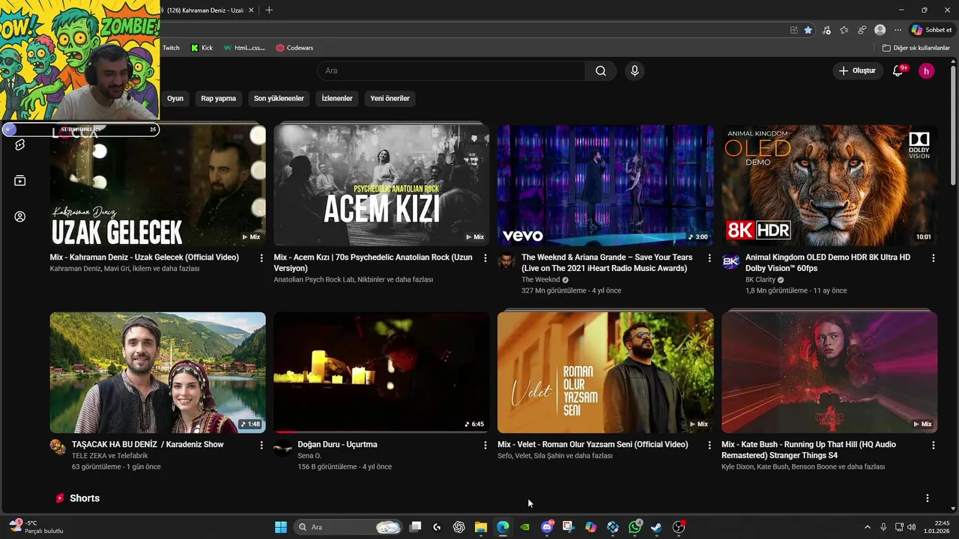Select the 'Oyun' filter chip
The height and width of the screenshot is (539, 959).
pos(175,98)
